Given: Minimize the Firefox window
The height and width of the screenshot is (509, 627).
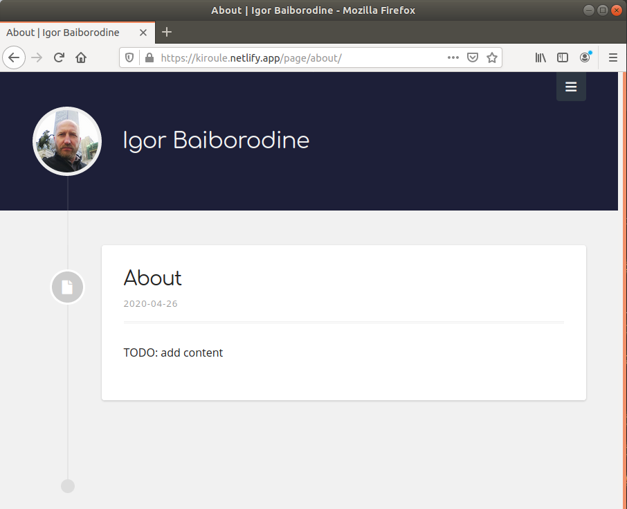Looking at the screenshot, I should tap(589, 10).
